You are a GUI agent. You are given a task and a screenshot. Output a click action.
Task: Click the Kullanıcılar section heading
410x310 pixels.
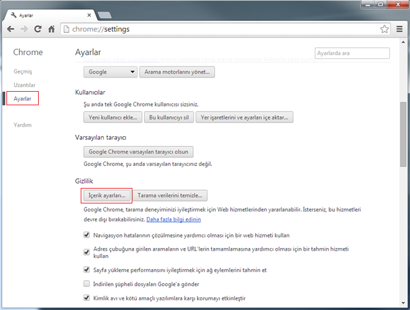pyautogui.click(x=90, y=92)
